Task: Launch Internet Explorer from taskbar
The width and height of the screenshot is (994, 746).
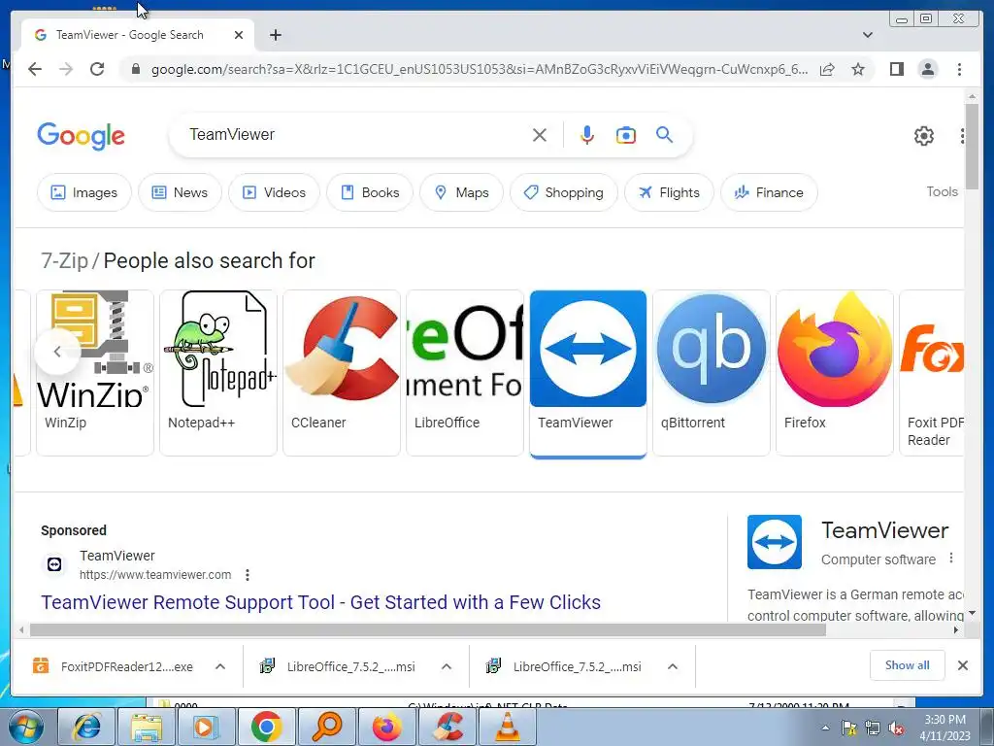Action: coord(86,727)
